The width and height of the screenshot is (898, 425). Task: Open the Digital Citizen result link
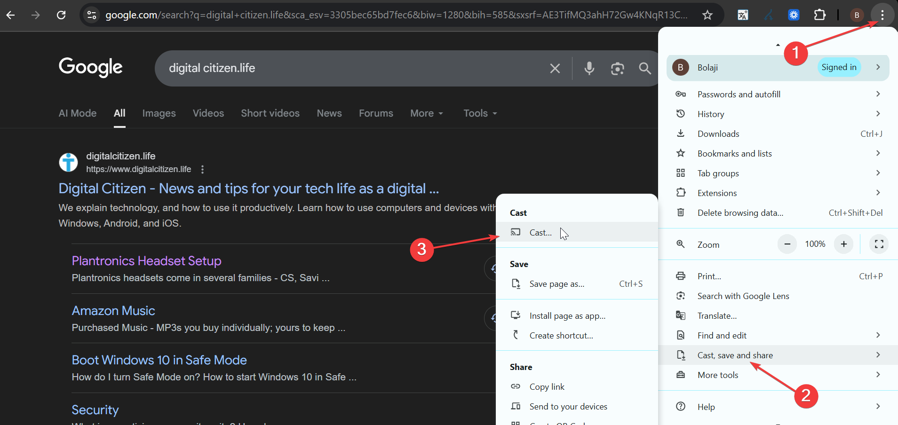click(x=248, y=189)
